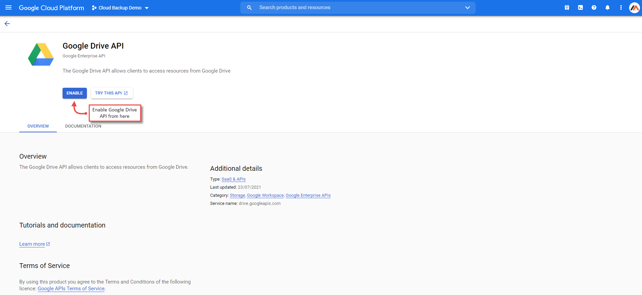Click the Google Enterprise API subtitle
Viewport: 642px width, 295px height.
click(x=84, y=56)
